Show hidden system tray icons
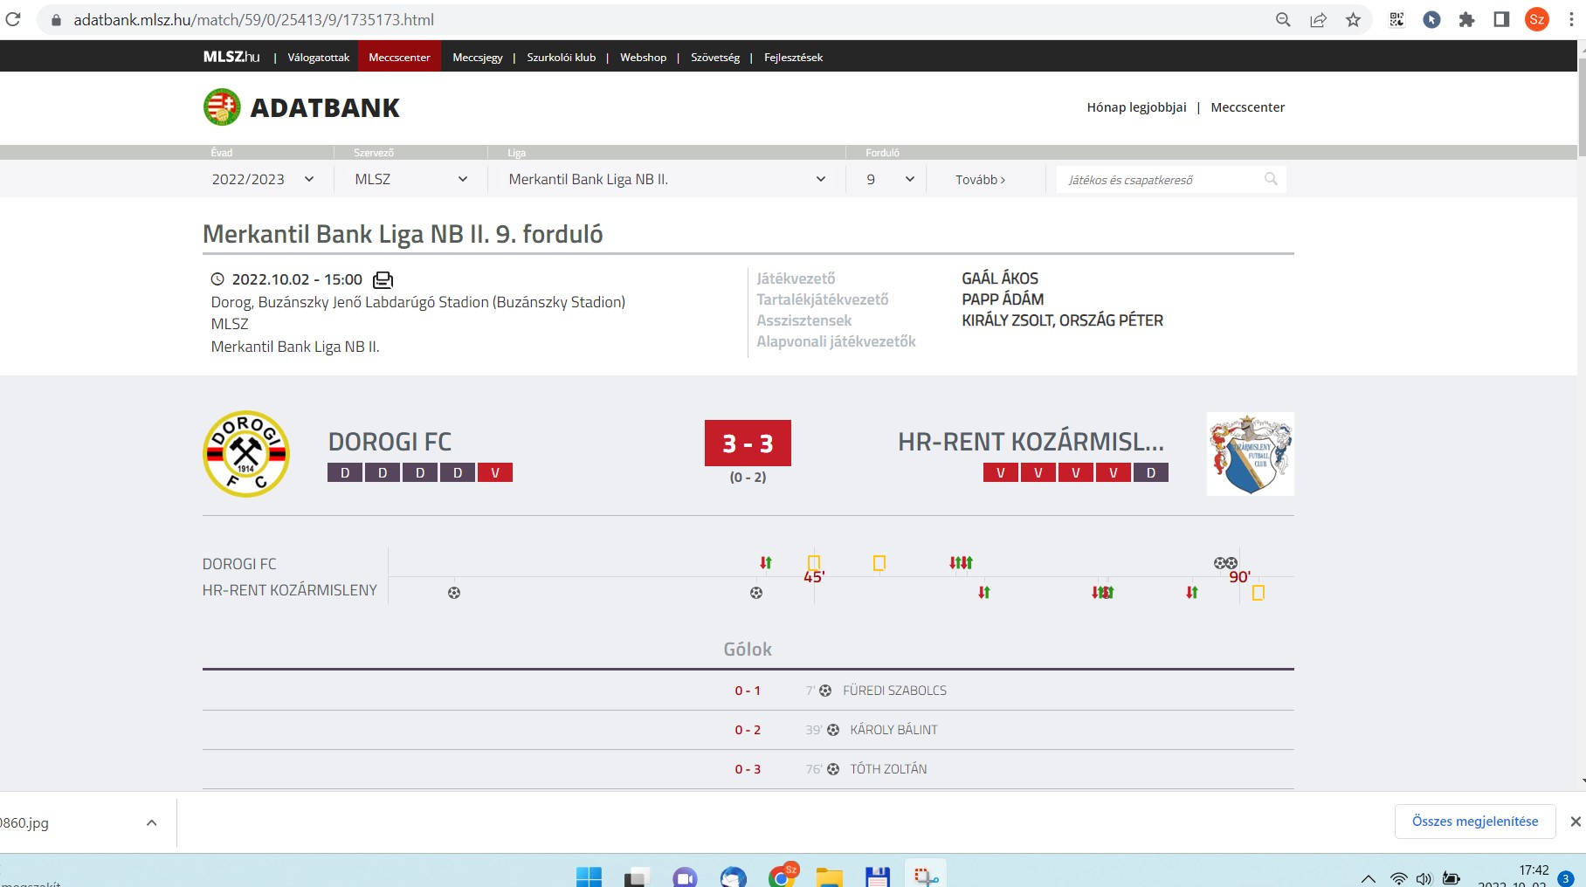This screenshot has height=887, width=1586. pos(1369,878)
